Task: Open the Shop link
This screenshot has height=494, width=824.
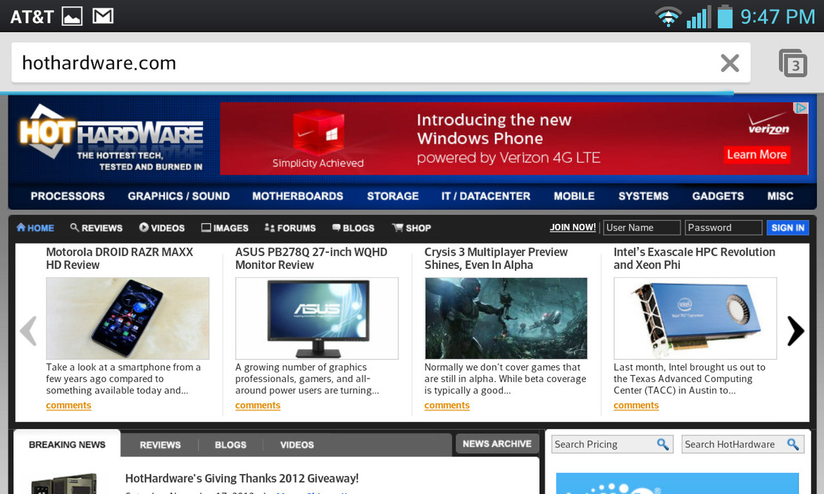Action: tap(411, 228)
